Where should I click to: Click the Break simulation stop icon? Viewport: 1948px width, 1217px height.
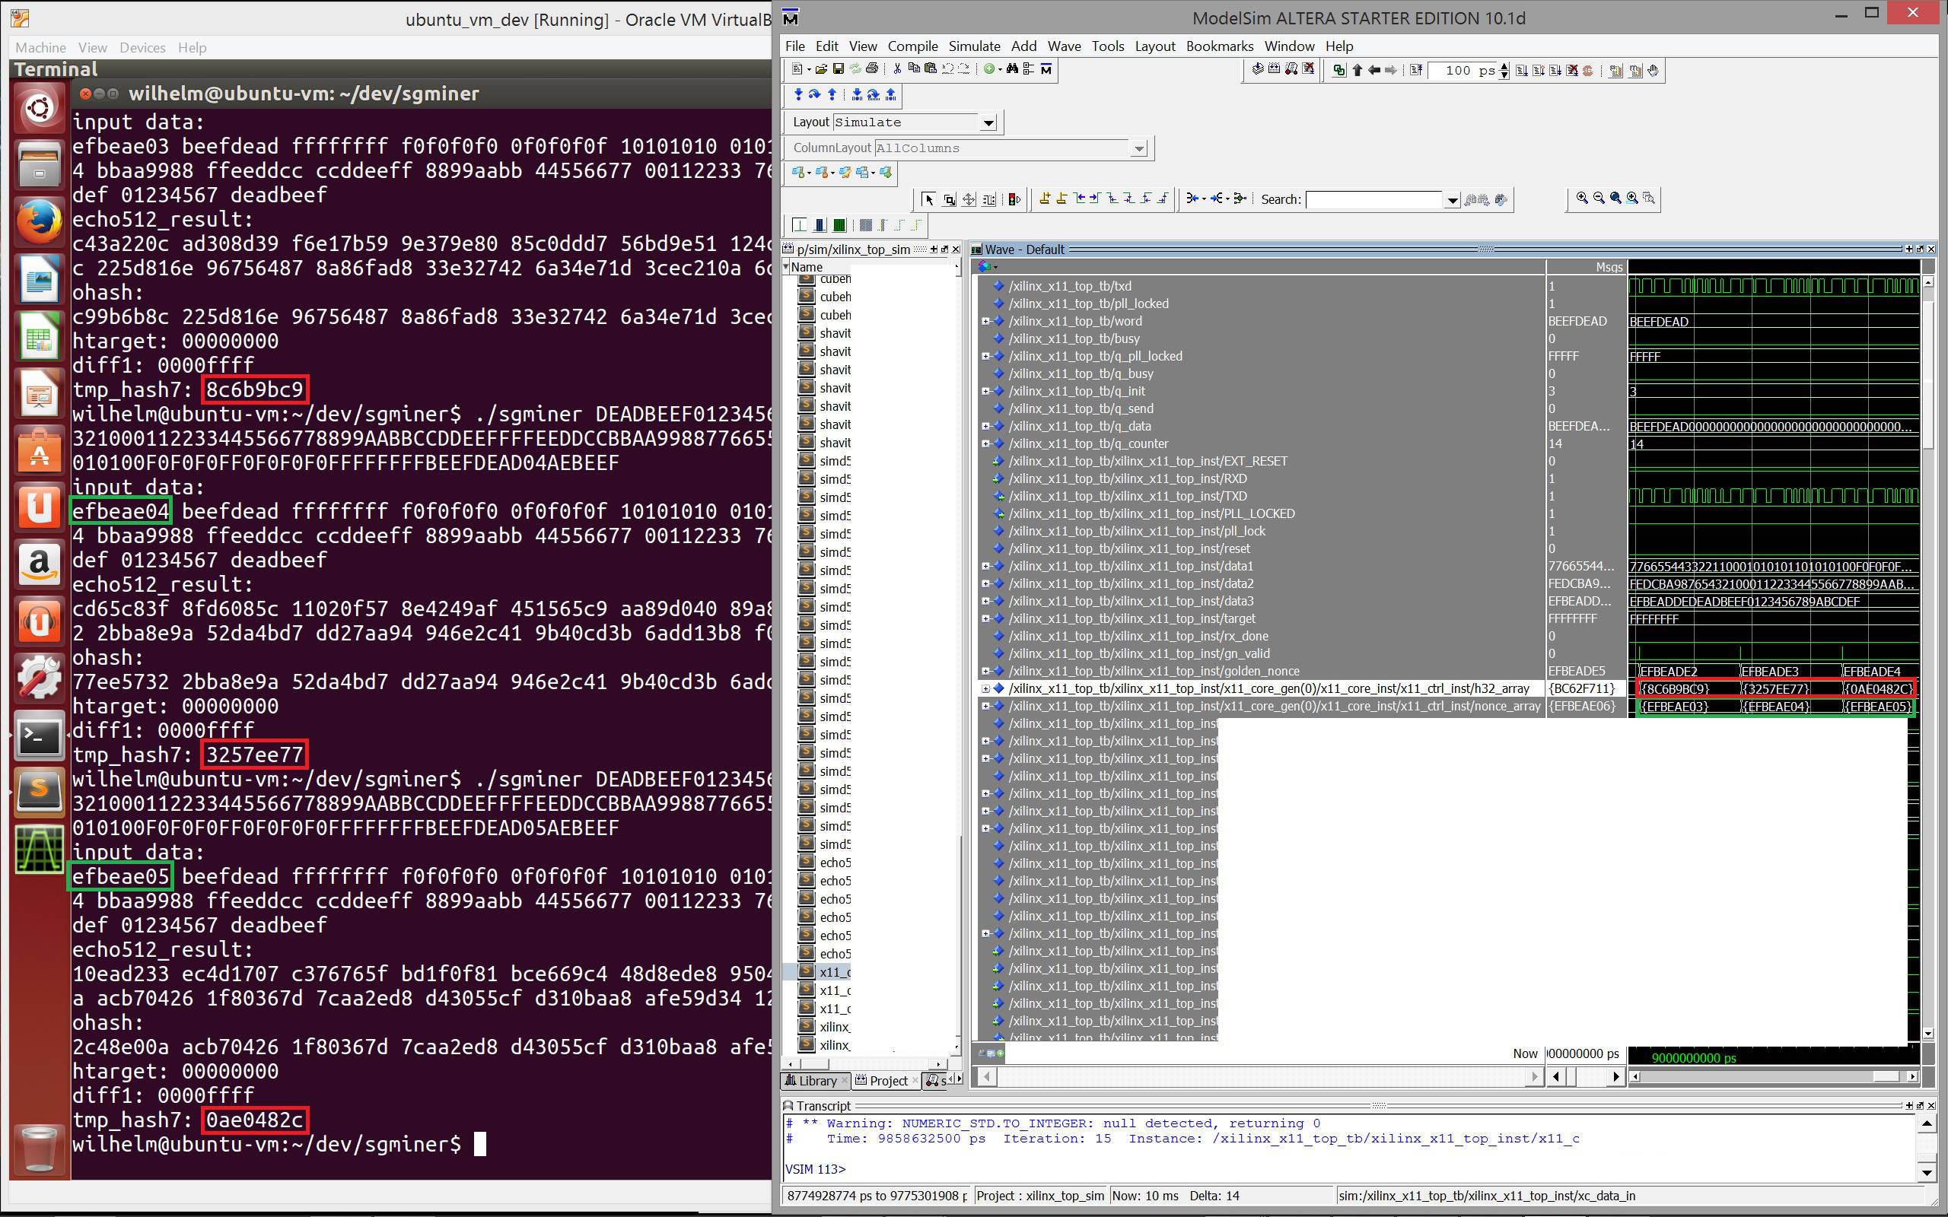point(1573,70)
